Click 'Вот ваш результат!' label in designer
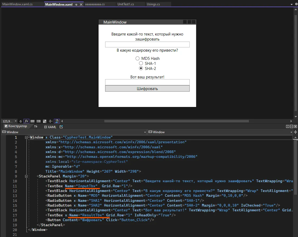 click(x=147, y=77)
